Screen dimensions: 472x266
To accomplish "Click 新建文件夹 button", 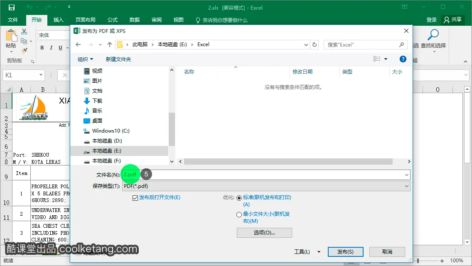I will [x=118, y=59].
